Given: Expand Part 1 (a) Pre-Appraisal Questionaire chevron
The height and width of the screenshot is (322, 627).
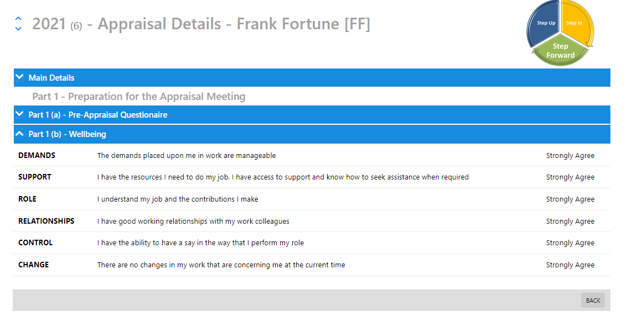Looking at the screenshot, I should [x=19, y=114].
